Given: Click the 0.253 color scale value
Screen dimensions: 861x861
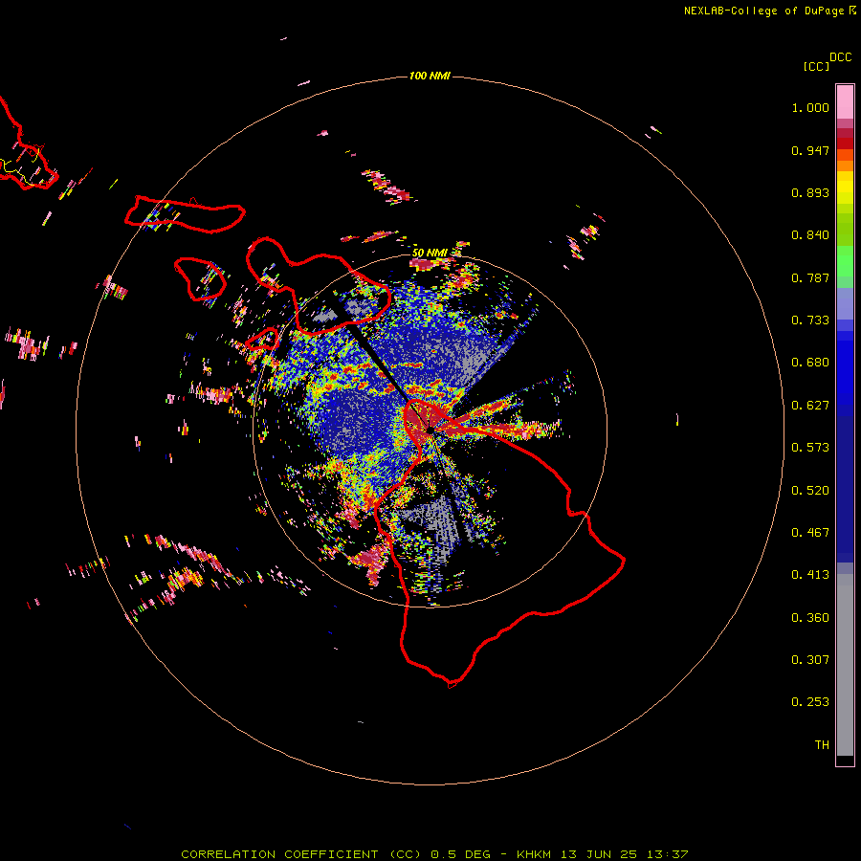Looking at the screenshot, I should [810, 702].
